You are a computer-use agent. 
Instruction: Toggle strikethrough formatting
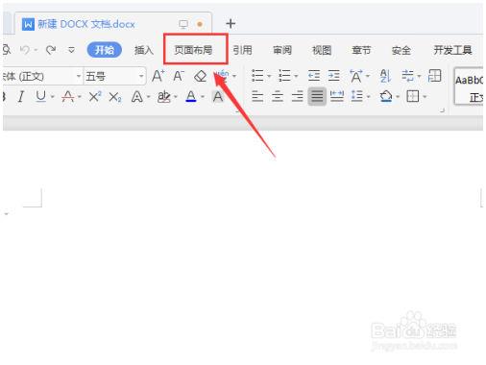(x=67, y=96)
